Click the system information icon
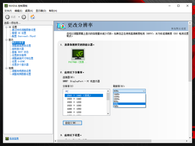Viewport: 195px width, 146px height. coord(7,138)
